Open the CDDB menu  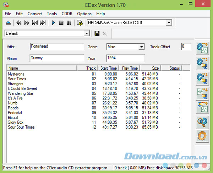coord(67,14)
